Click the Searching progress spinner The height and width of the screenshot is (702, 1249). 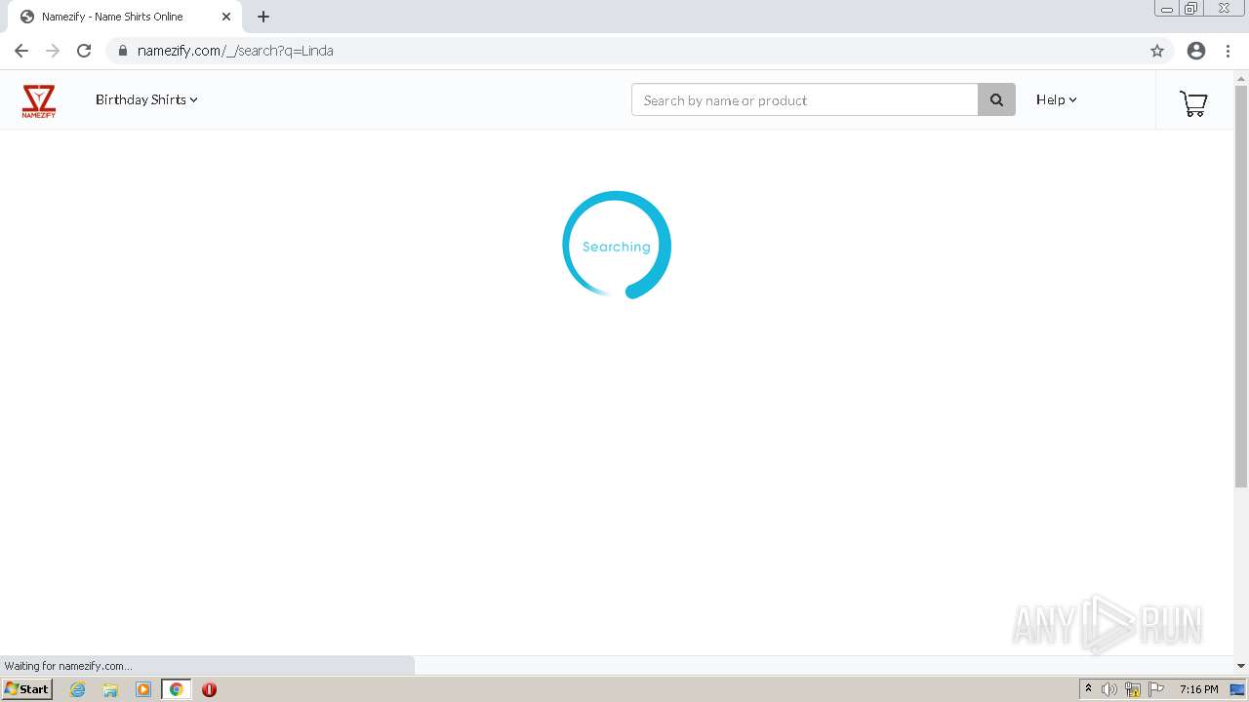[x=617, y=245]
